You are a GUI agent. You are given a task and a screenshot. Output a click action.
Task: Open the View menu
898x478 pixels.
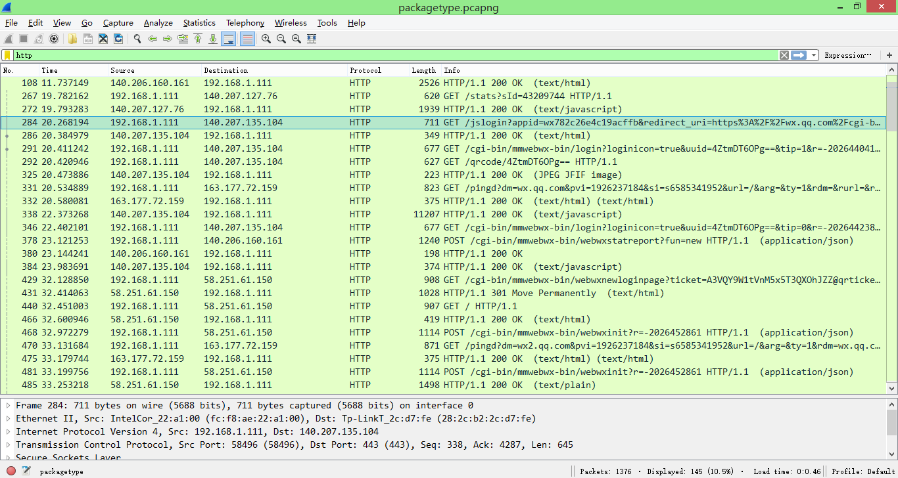(62, 22)
